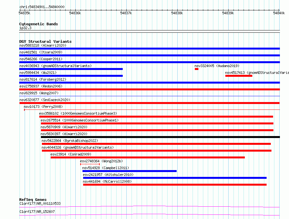This screenshot has height=219, width=289.
Task: Click the 54838k ruler mark
Action: coord(177,13)
